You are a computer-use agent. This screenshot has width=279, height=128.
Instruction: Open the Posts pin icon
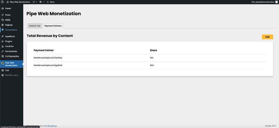pos(3,15)
